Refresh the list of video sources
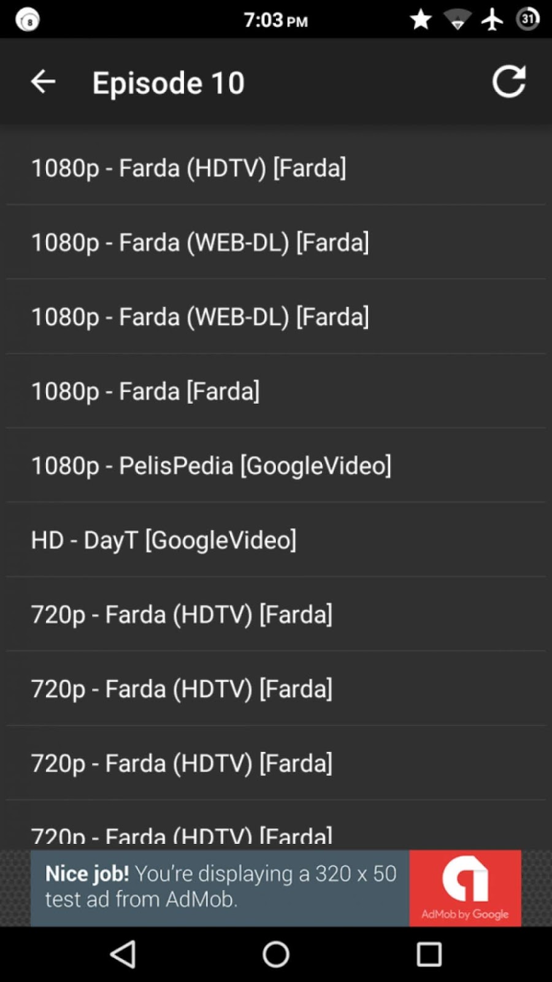552x982 pixels. pos(509,81)
